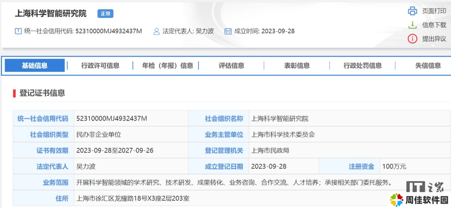Click table value 上海科学智能研究院
The height and width of the screenshot is (208, 451).
280,119
